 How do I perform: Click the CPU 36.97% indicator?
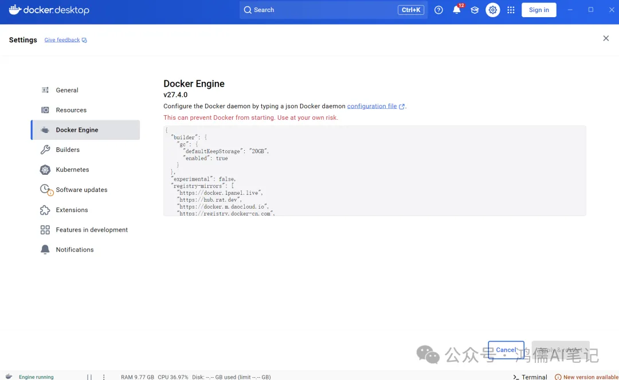pyautogui.click(x=173, y=377)
